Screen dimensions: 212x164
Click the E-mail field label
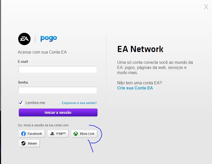click(x=23, y=62)
